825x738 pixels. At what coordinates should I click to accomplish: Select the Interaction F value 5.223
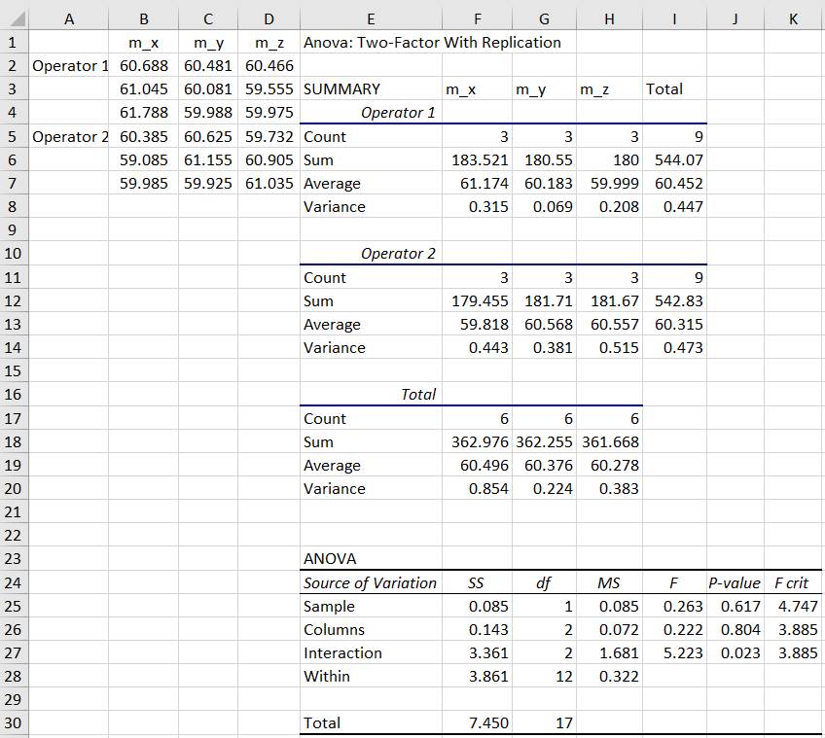(683, 652)
